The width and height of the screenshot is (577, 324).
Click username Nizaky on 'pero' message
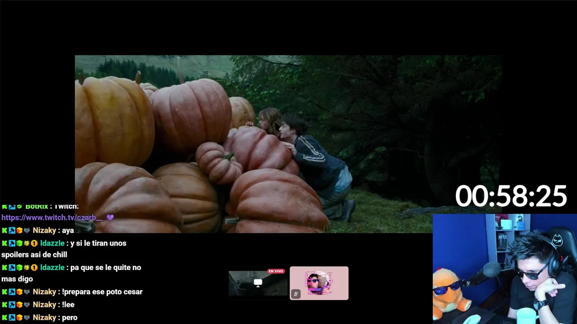(44, 317)
